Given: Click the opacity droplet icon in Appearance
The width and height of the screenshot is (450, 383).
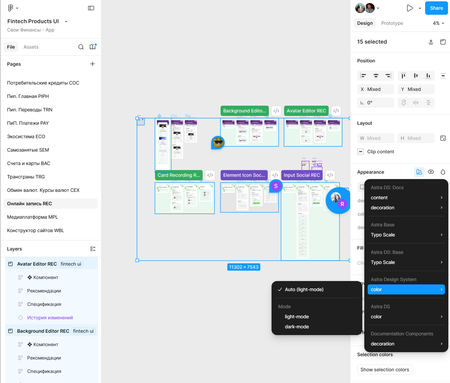Looking at the screenshot, I should tap(443, 172).
